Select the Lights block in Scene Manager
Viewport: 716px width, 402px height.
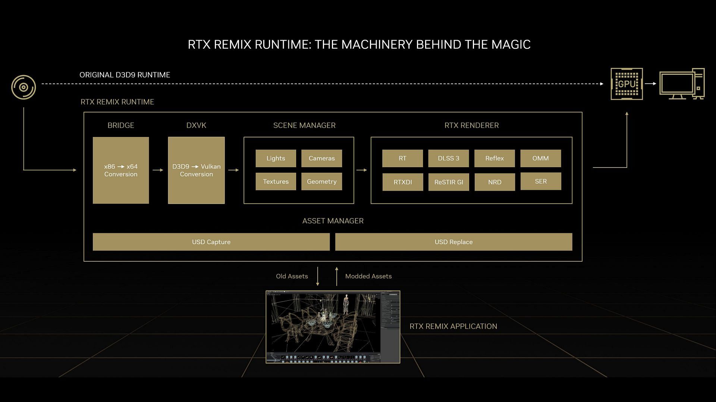[x=275, y=158]
